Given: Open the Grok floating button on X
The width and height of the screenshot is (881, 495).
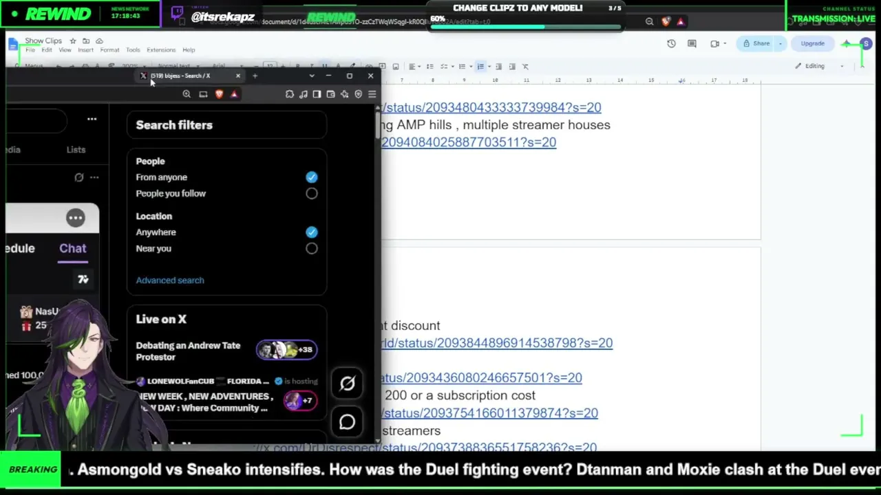Looking at the screenshot, I should [x=347, y=384].
